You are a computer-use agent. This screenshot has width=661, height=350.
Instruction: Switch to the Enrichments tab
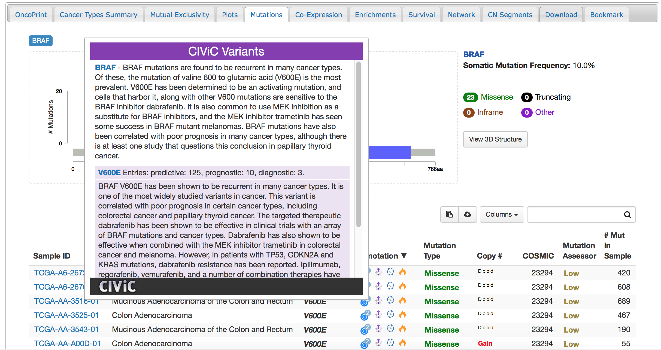[375, 15]
